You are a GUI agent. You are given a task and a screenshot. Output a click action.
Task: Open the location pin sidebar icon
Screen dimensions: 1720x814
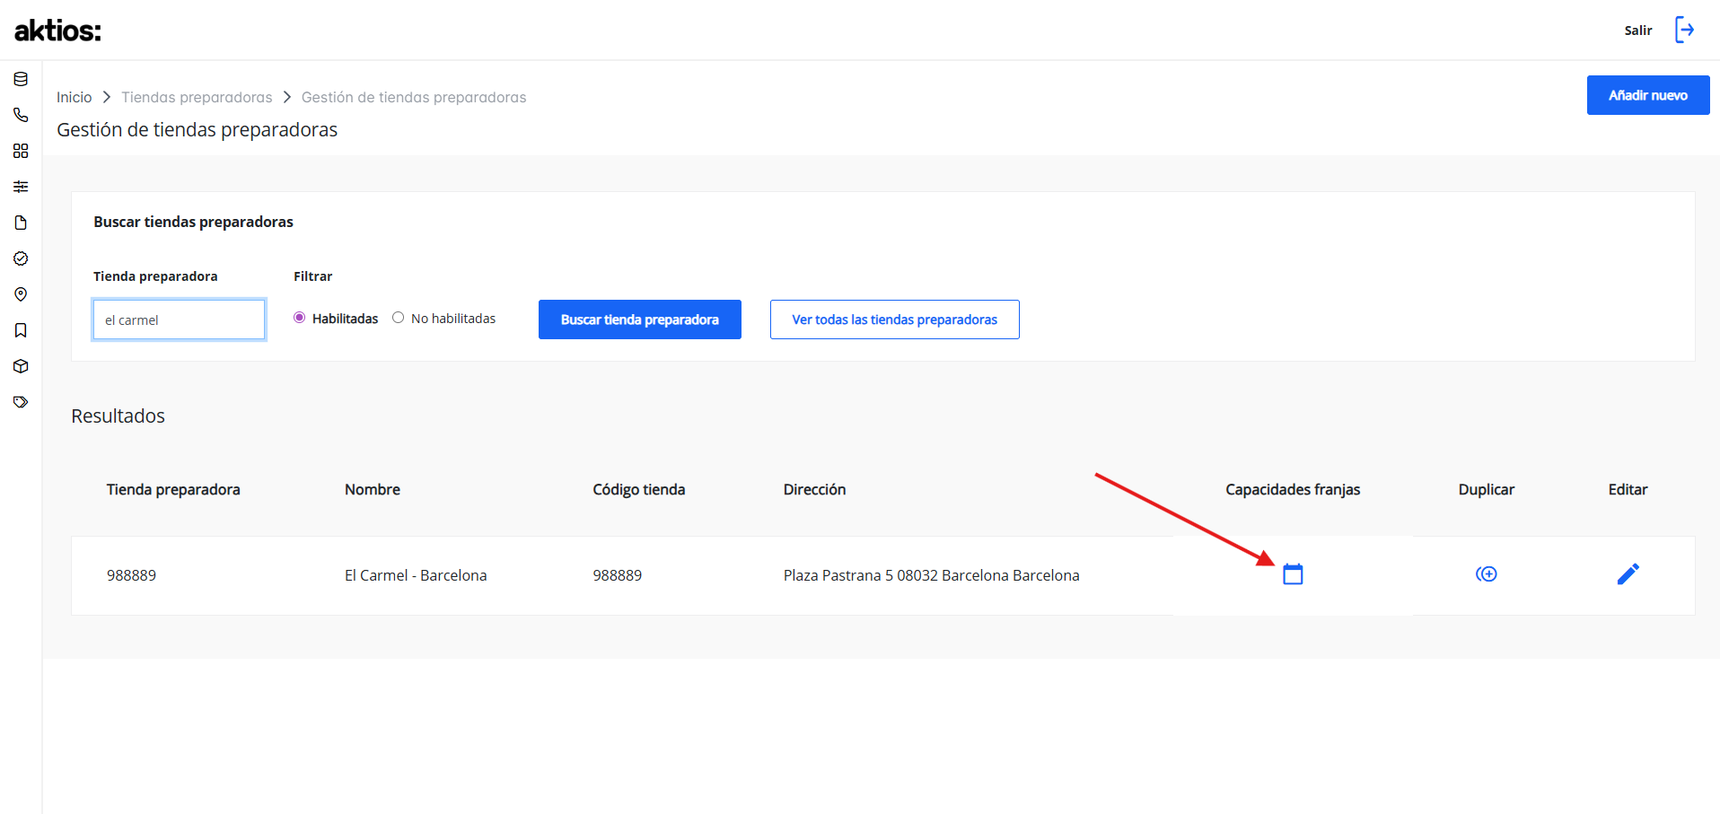[21, 294]
